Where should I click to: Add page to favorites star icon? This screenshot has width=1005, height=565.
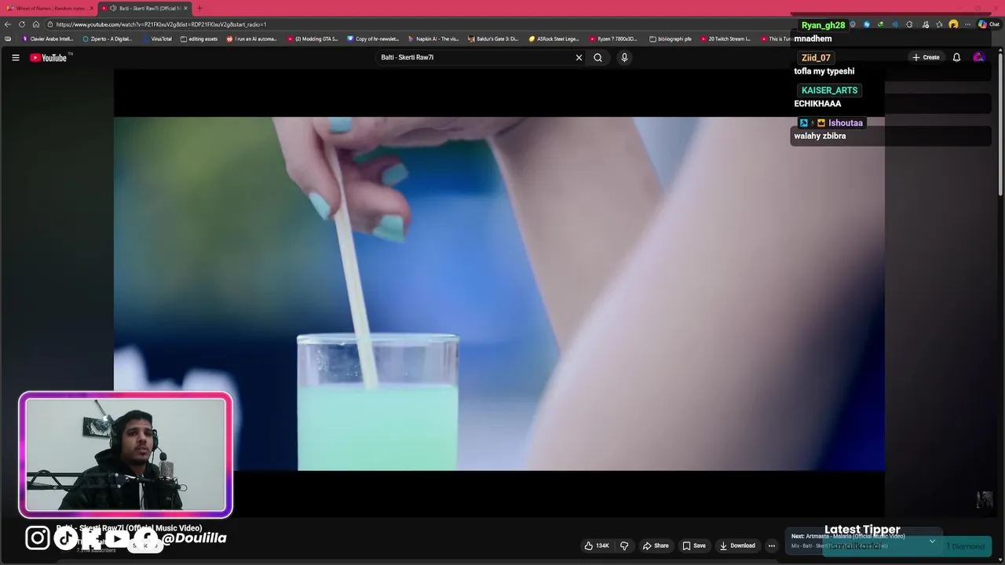[x=939, y=24]
